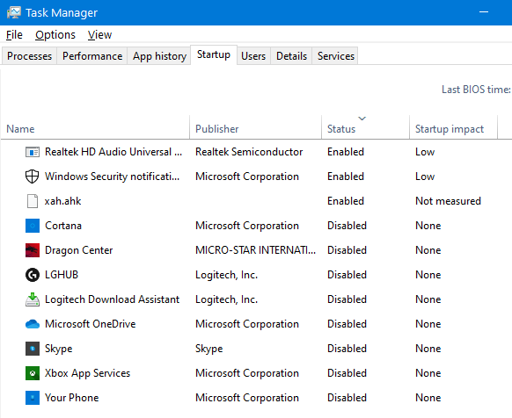The width and height of the screenshot is (512, 418).
Task: Click Logitech, Inc. publisher in LGHUB row
Action: [226, 275]
